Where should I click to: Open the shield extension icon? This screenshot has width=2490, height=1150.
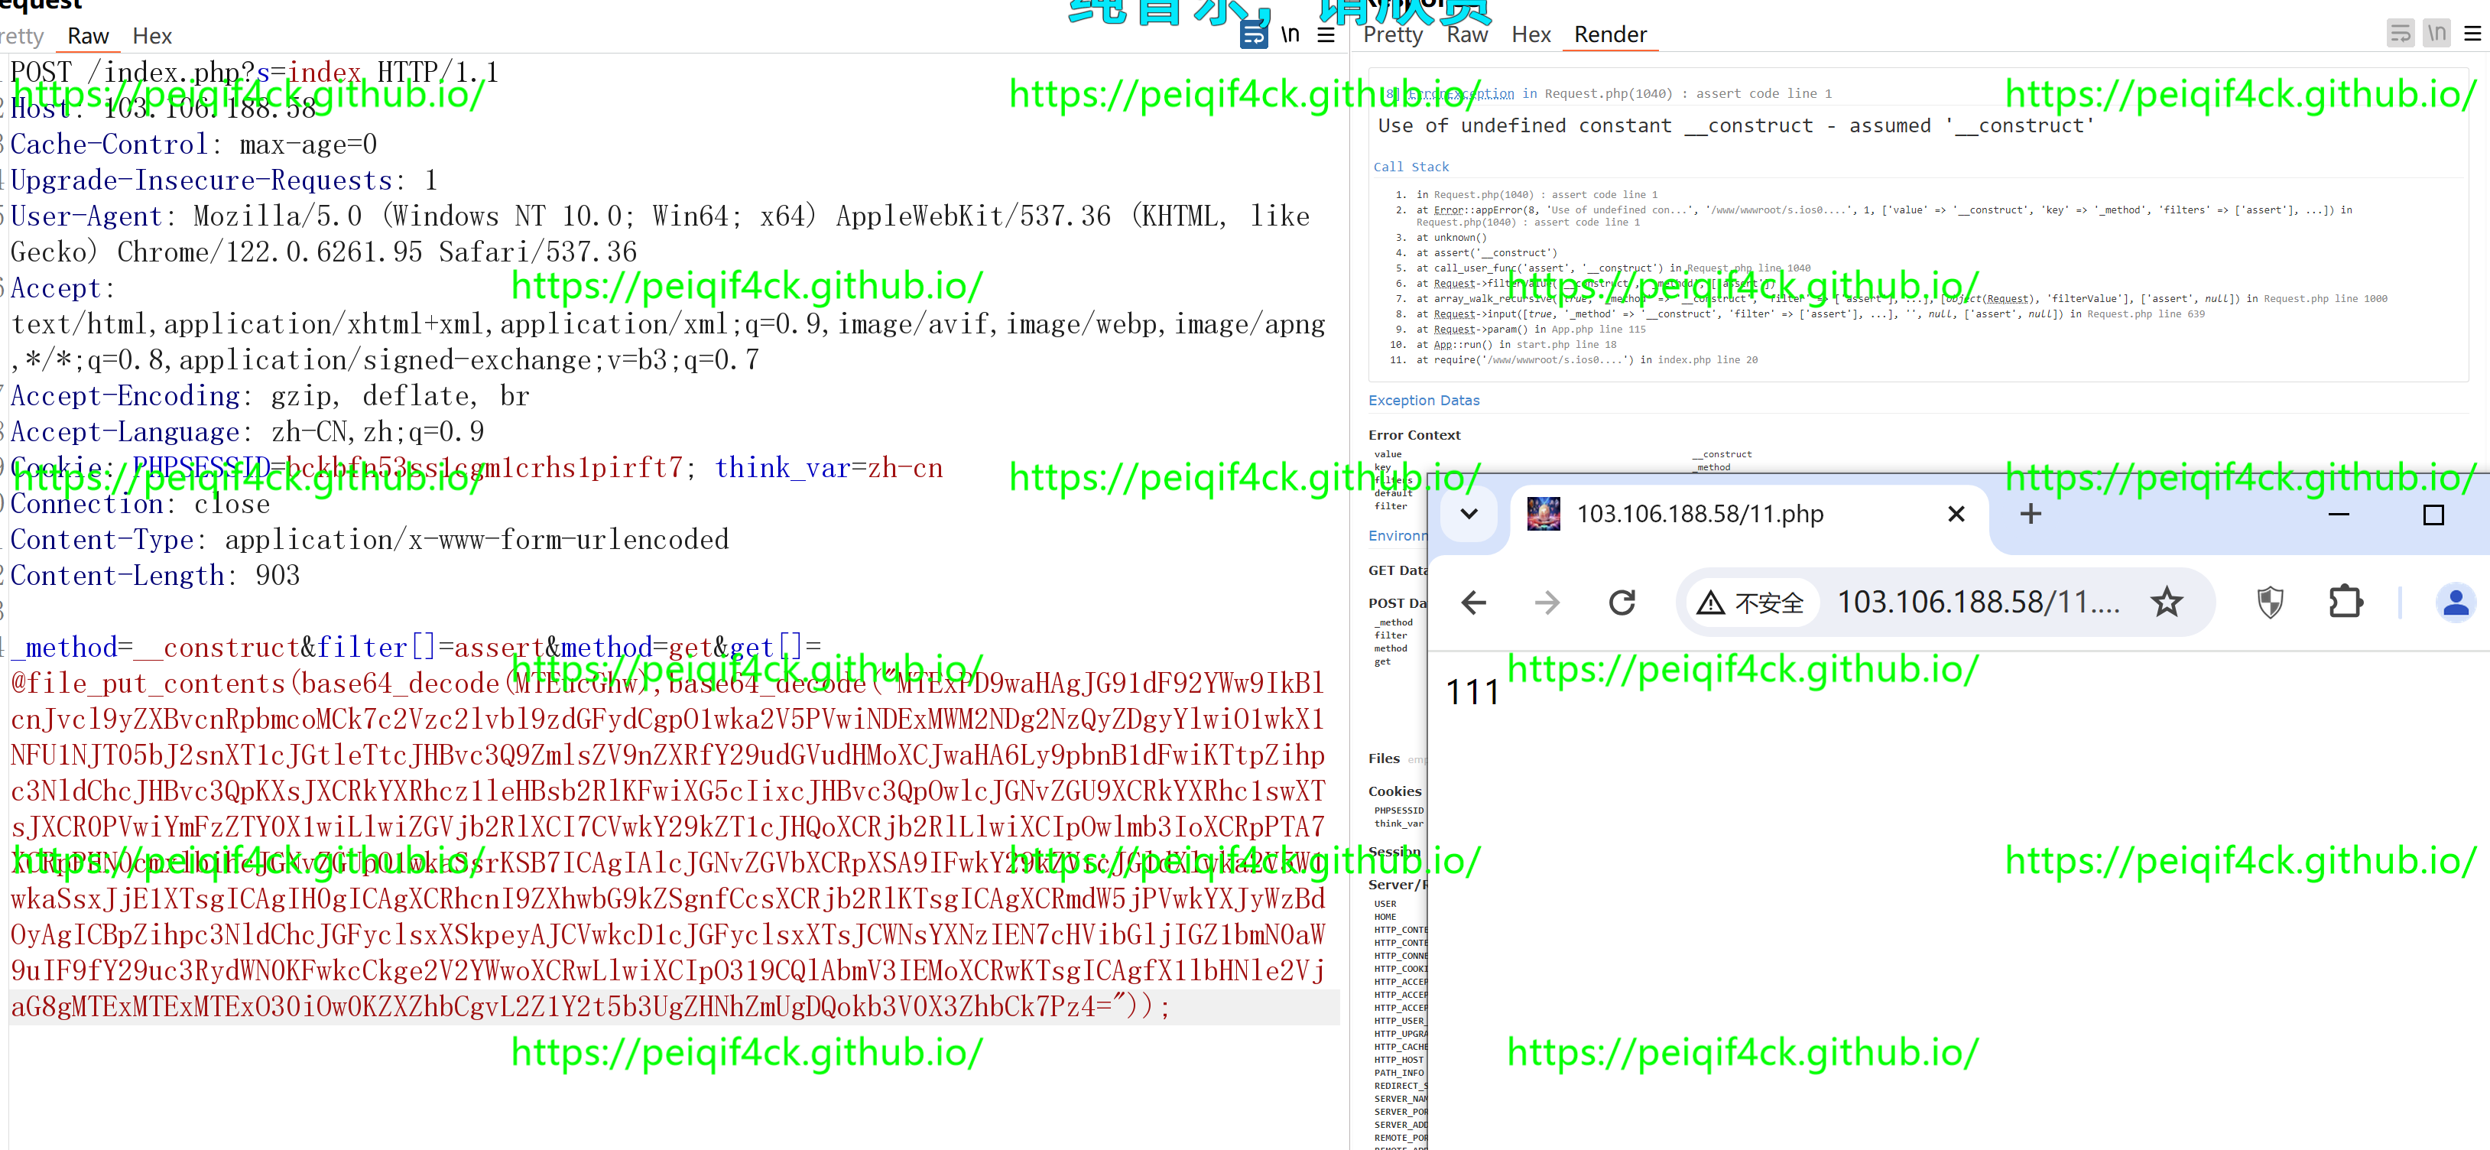(2270, 602)
